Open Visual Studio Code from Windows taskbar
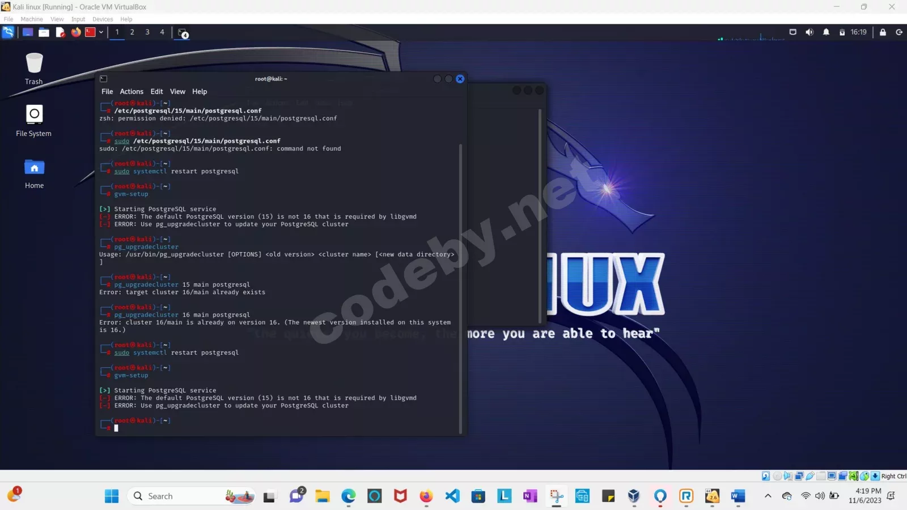The width and height of the screenshot is (907, 510). pyautogui.click(x=452, y=496)
